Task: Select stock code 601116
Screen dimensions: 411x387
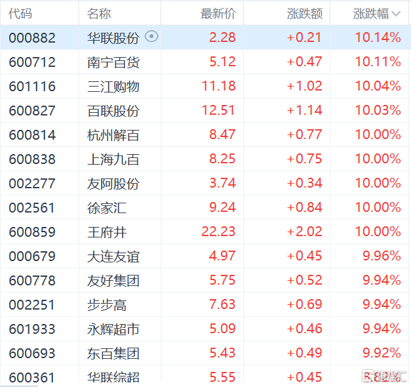Action: [32, 87]
